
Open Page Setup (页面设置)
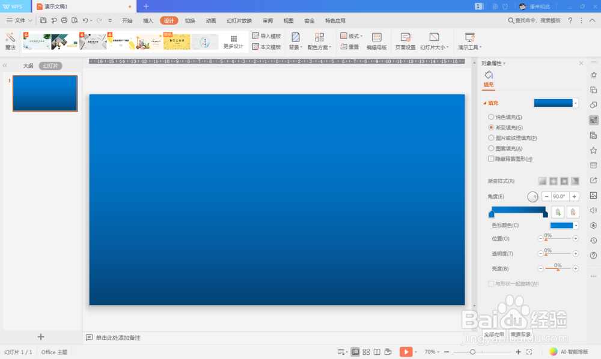click(405, 41)
